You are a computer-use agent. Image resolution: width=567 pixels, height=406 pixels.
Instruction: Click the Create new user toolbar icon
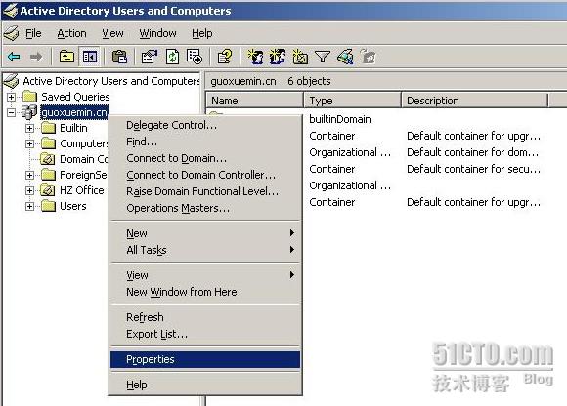pos(255,57)
